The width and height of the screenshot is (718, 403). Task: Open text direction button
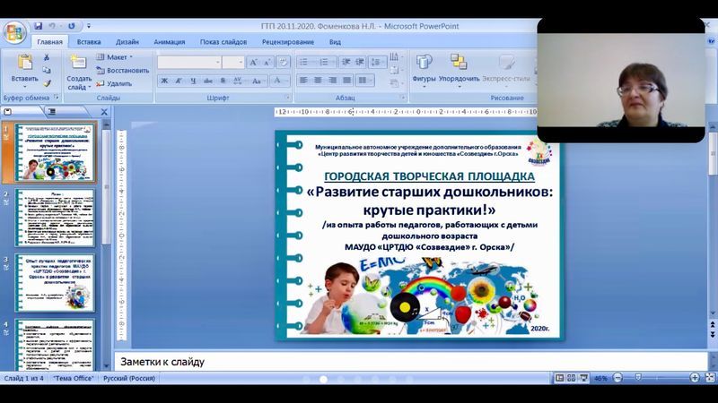395,57
